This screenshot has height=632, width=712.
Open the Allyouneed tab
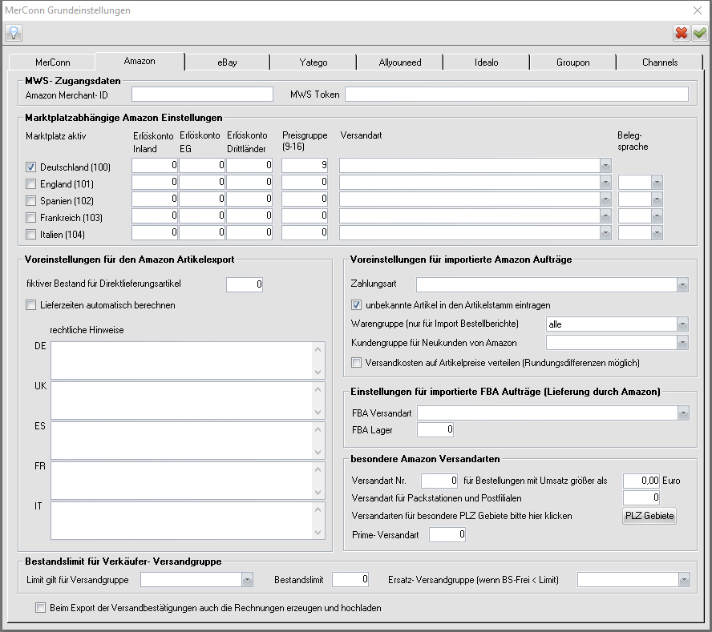click(x=400, y=62)
